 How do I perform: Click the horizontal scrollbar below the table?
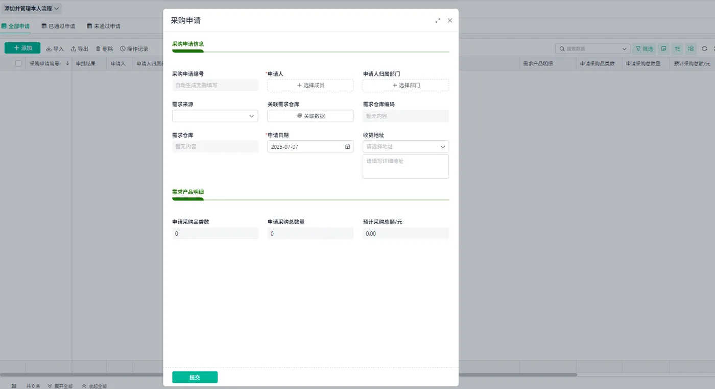tap(289, 375)
